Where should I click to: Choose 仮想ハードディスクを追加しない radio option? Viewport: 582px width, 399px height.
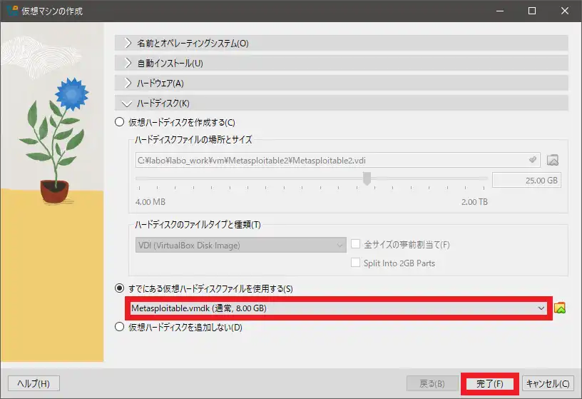[x=120, y=328]
